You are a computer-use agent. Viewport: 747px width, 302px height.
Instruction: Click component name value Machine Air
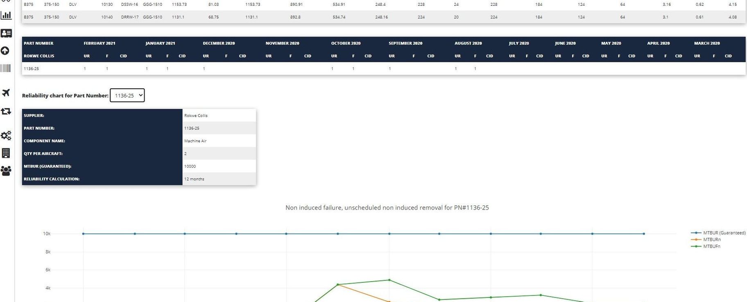tap(195, 141)
